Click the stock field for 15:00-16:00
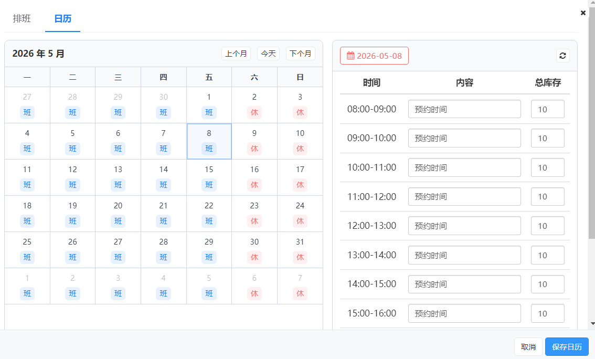The image size is (595, 359). click(x=548, y=313)
